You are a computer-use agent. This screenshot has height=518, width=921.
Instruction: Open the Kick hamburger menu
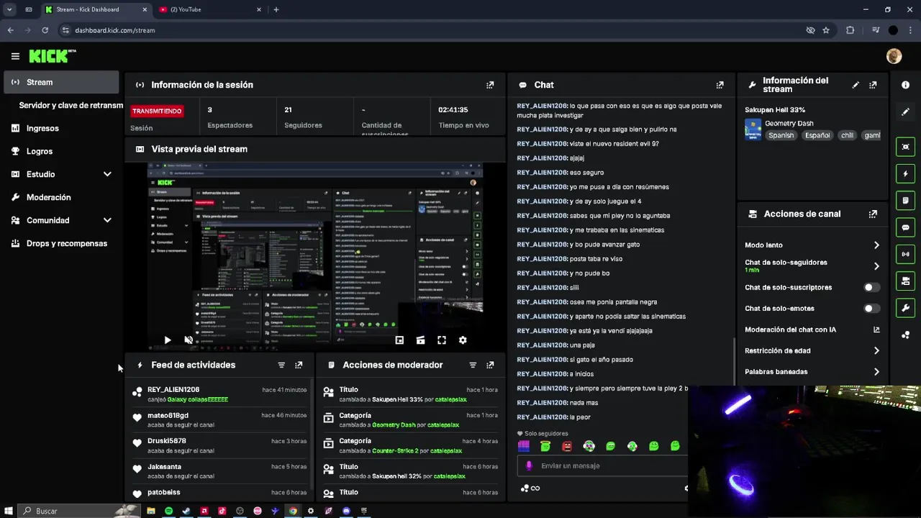click(15, 56)
